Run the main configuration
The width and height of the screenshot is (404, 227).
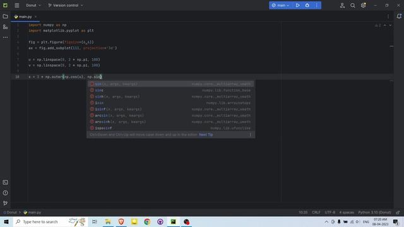(x=297, y=5)
